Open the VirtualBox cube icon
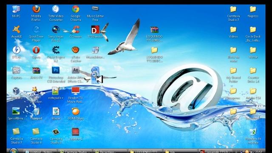 point(16,91)
